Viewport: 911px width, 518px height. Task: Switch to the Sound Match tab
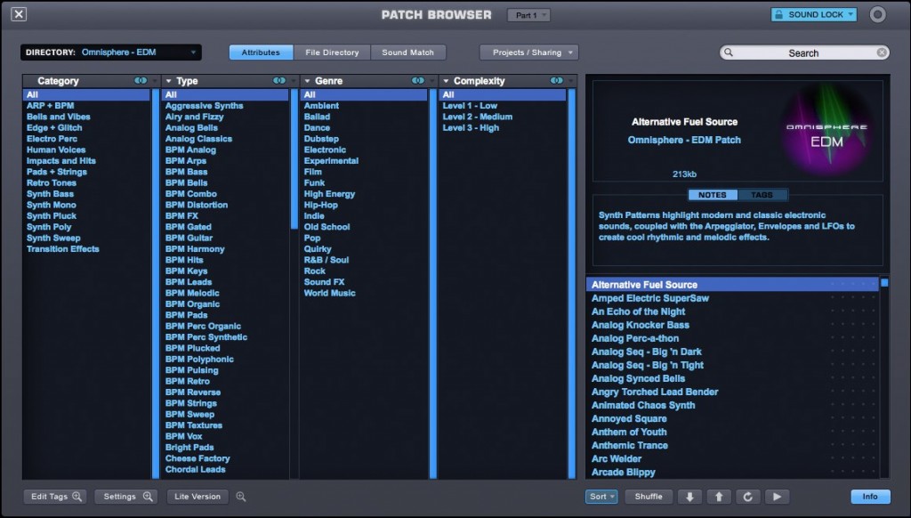(407, 53)
